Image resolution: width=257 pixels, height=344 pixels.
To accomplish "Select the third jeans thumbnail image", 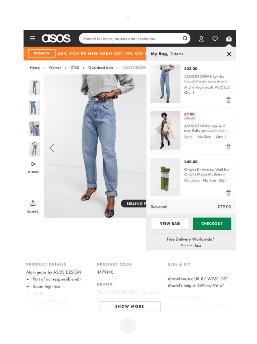I will pyautogui.click(x=35, y=129).
